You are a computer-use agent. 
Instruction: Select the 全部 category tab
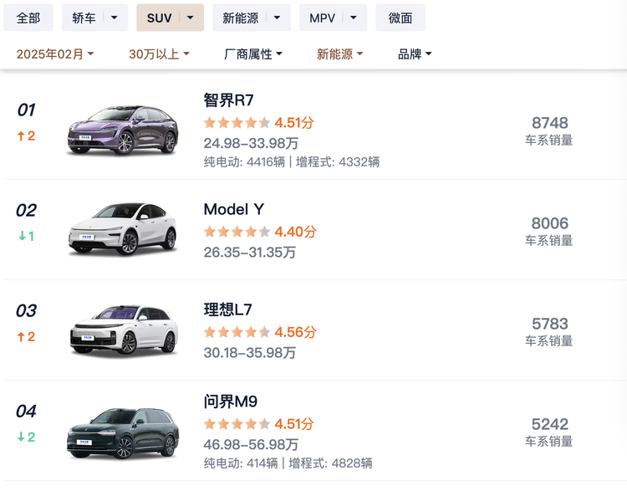point(28,18)
